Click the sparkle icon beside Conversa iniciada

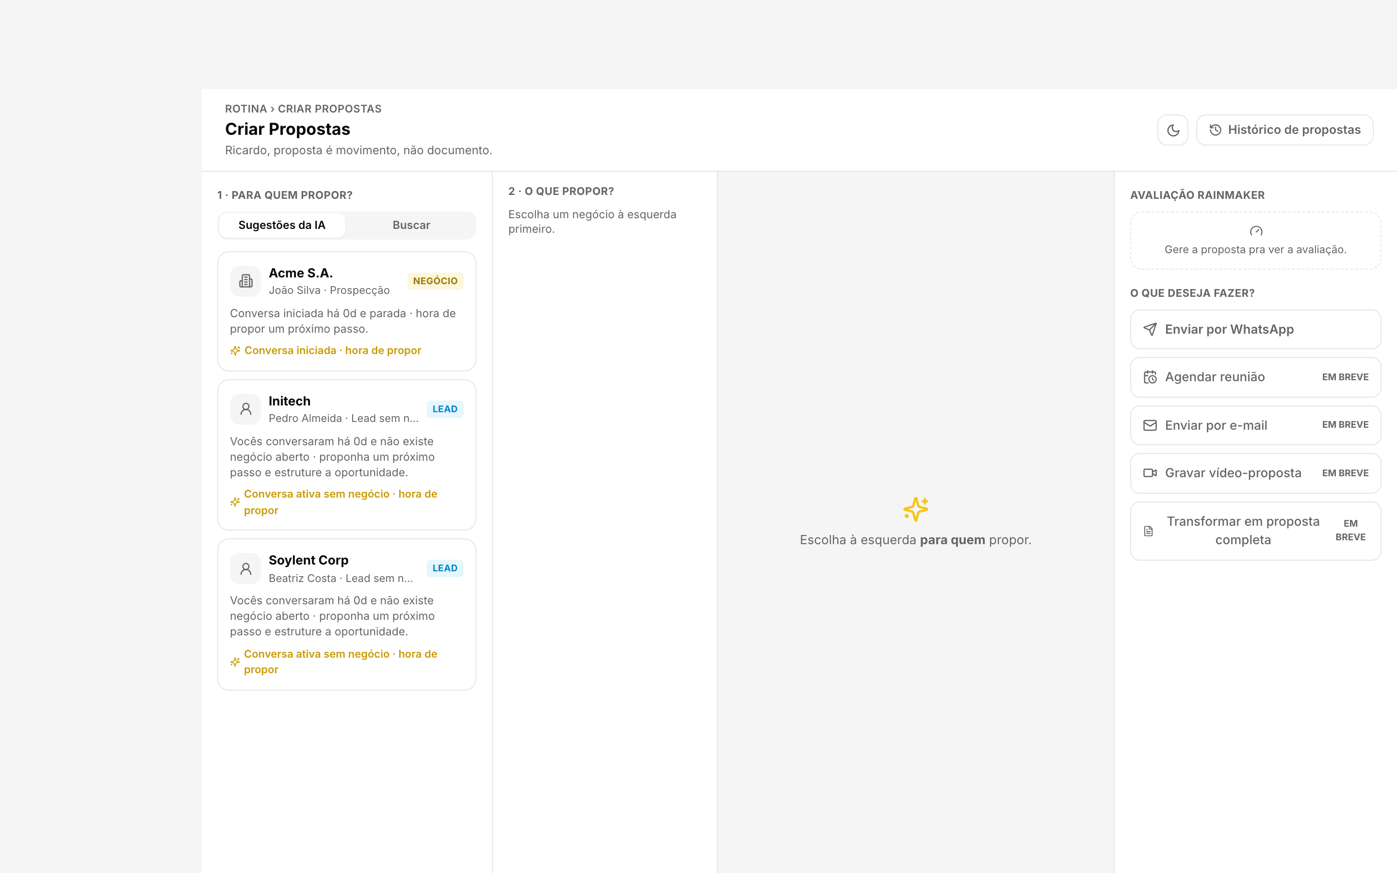pos(235,351)
